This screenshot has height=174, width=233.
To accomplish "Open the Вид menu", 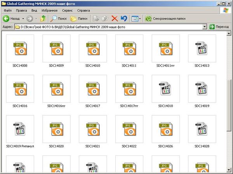I will pyautogui.click(x=34, y=10).
